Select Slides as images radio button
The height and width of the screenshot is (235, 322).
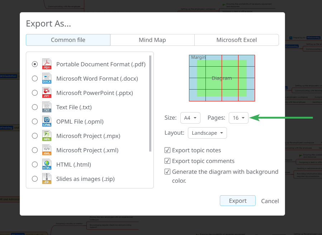coord(35,179)
